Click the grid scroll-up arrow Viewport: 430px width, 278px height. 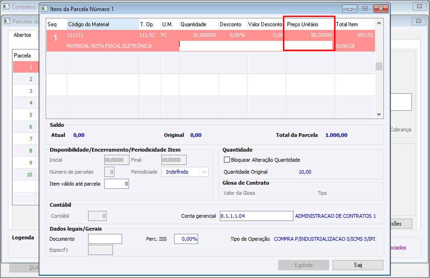click(x=379, y=23)
